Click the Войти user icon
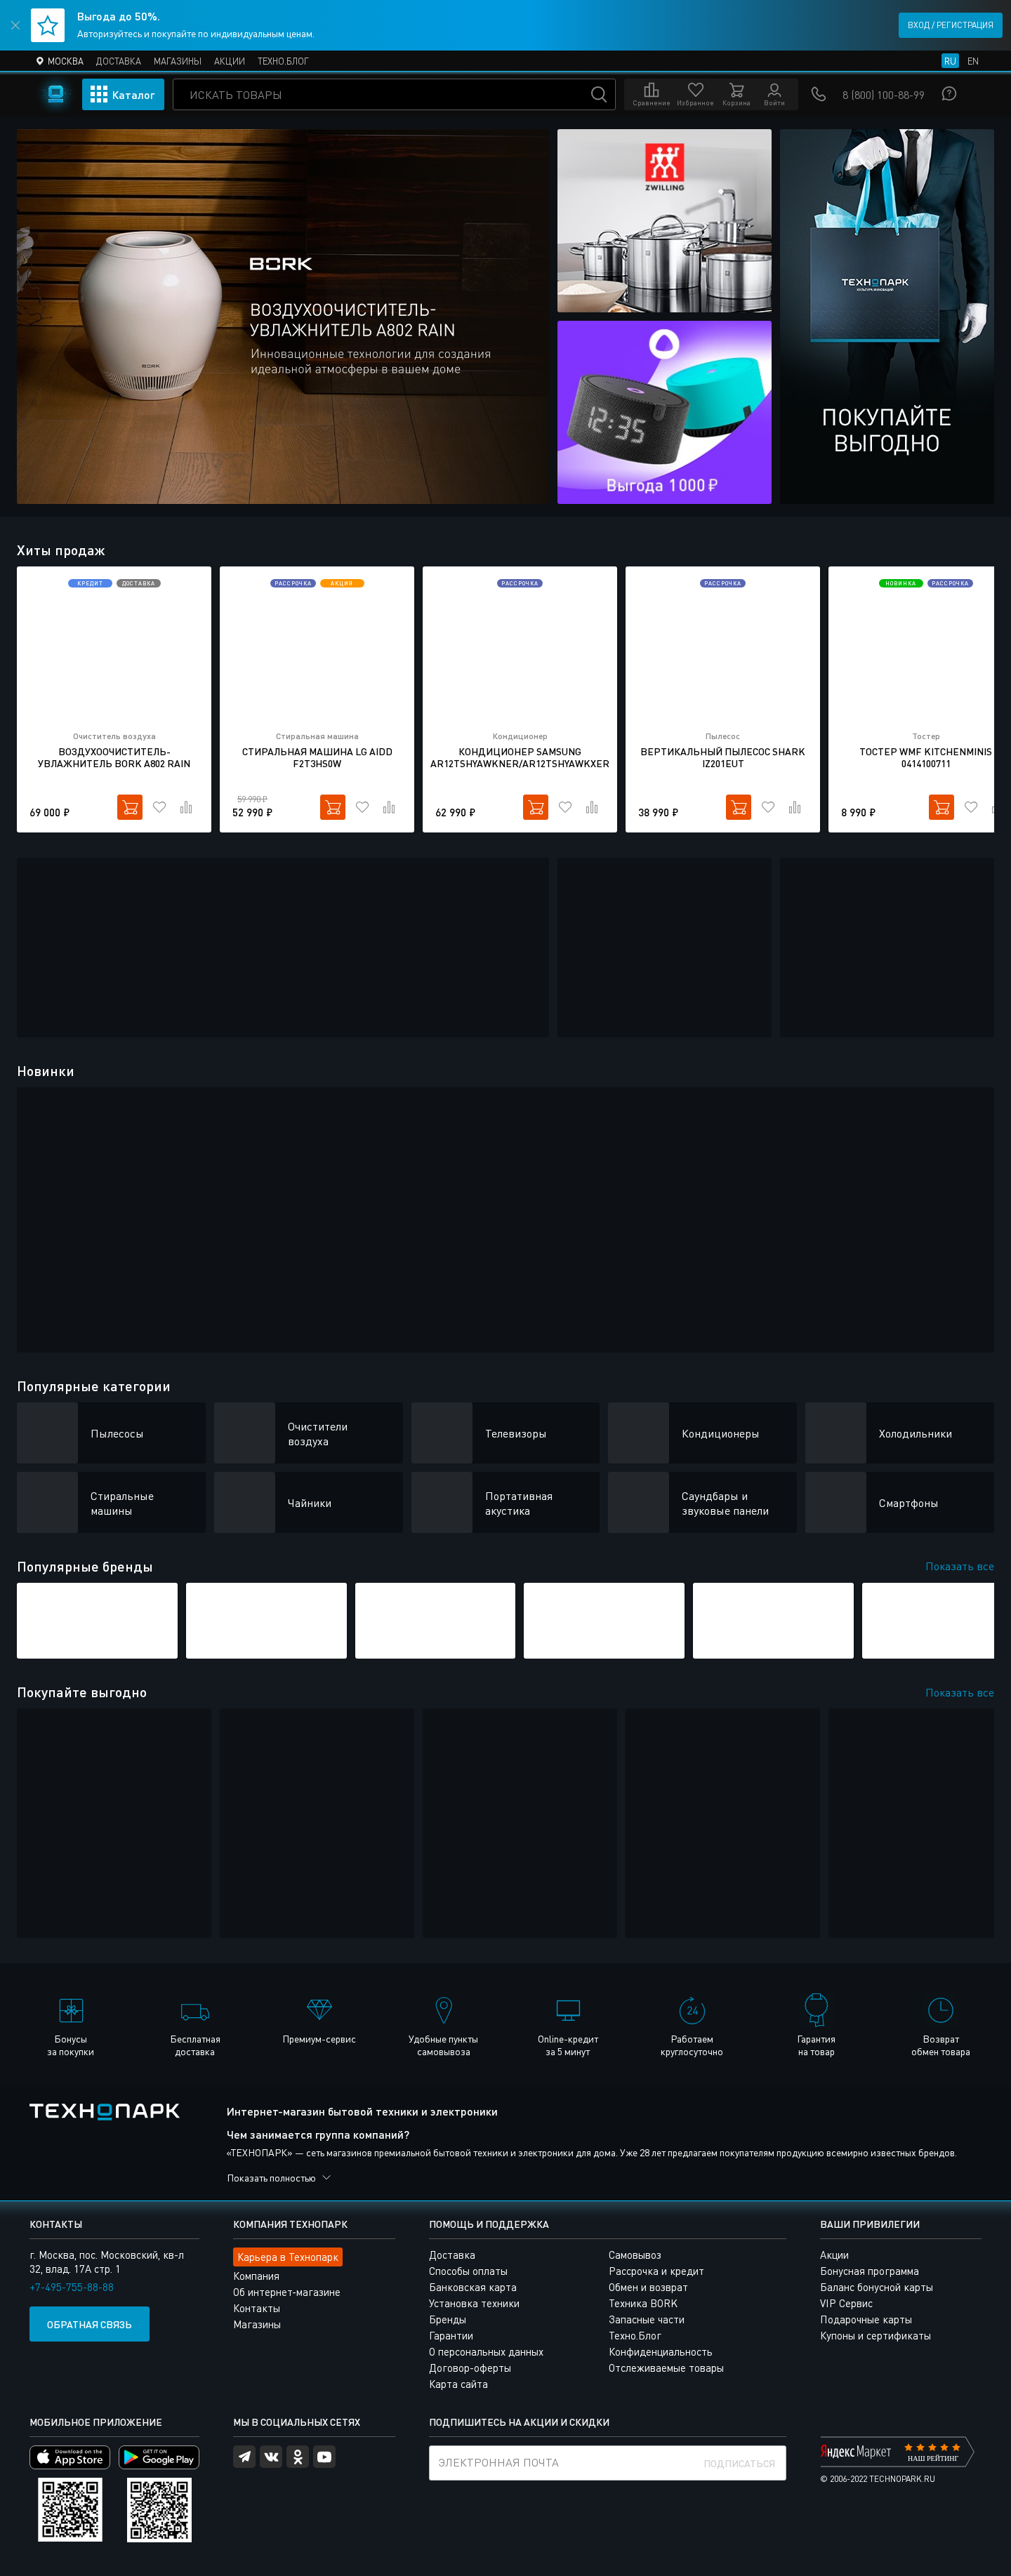 [774, 94]
